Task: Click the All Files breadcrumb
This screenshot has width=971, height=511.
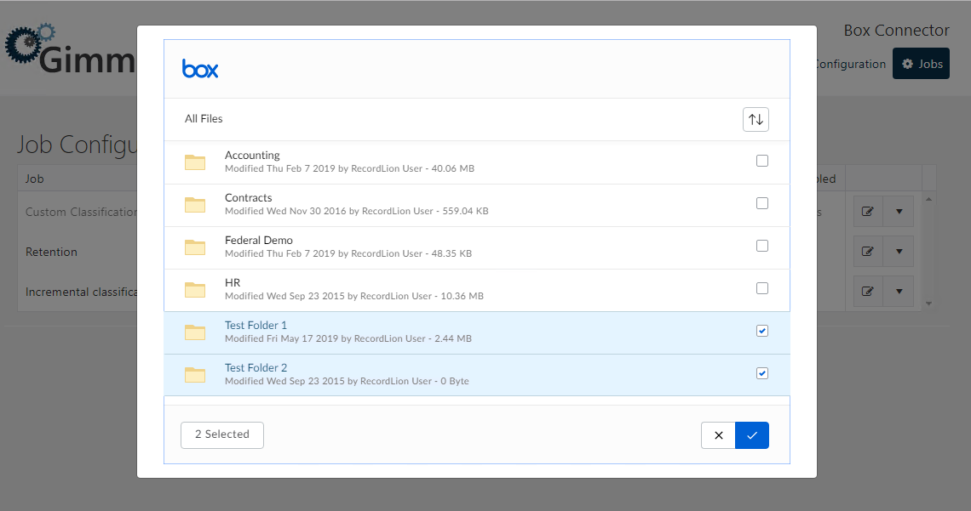Action: [x=204, y=119]
